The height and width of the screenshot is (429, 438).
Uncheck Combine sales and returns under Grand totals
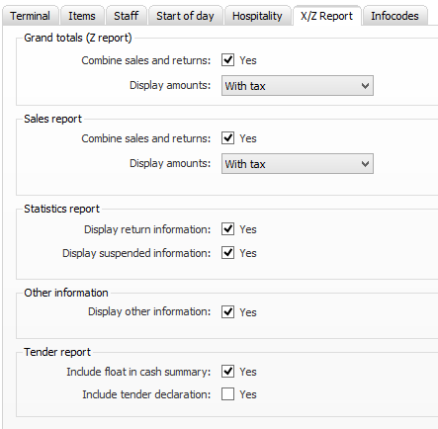pos(227,60)
